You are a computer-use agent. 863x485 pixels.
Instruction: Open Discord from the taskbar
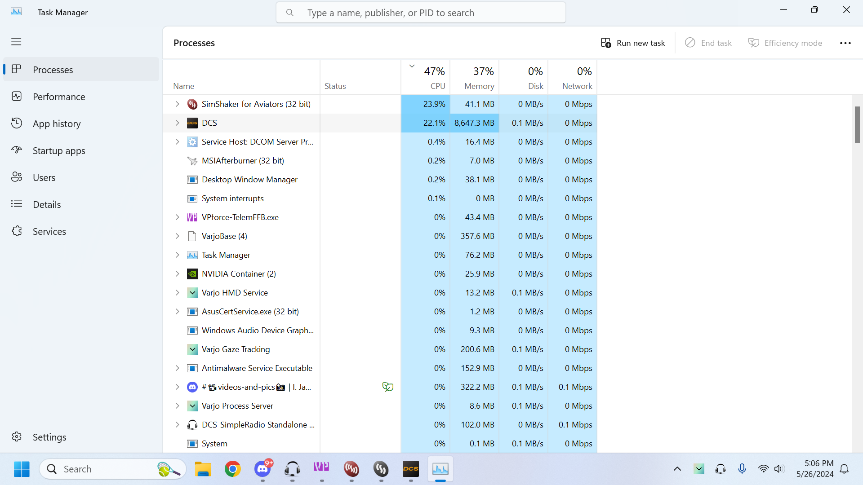point(262,469)
